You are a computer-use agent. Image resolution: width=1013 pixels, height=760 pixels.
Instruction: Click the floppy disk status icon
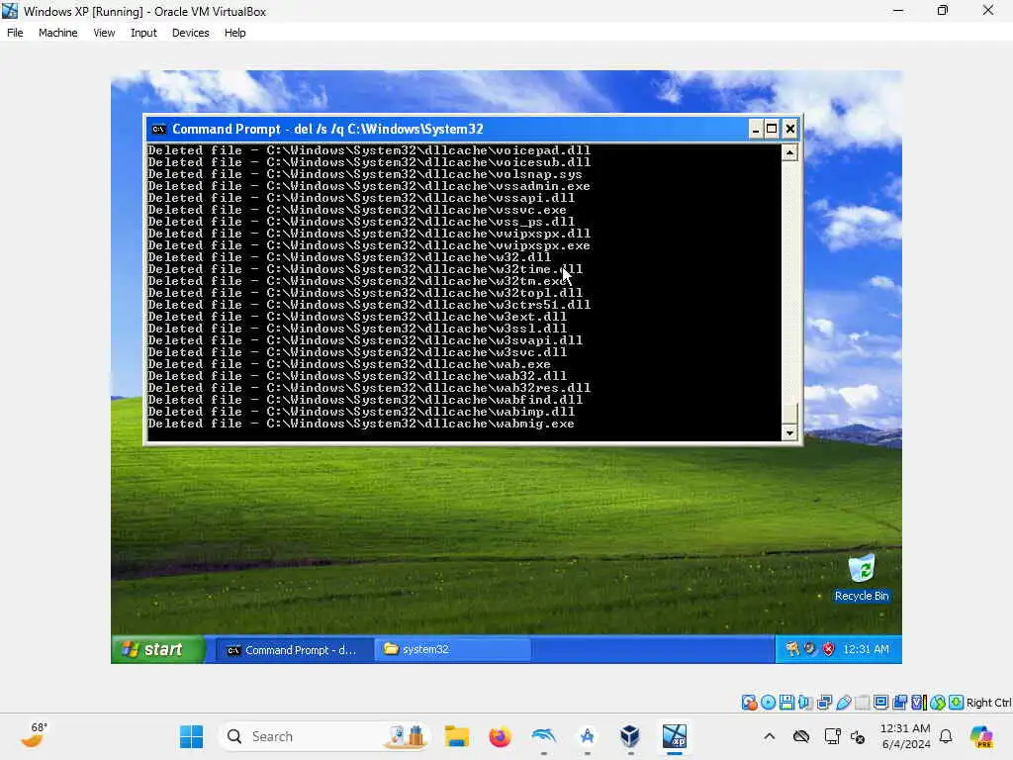coord(786,703)
